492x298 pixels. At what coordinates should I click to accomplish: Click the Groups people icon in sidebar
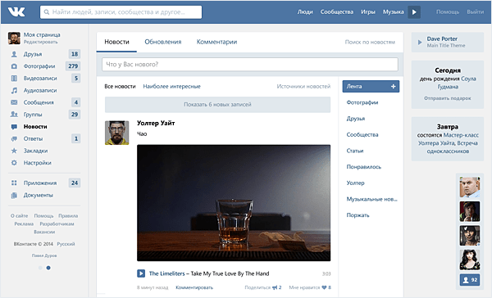[14, 115]
